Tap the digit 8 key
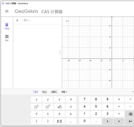The width and height of the screenshot is (134, 127). [x=96, y=100]
